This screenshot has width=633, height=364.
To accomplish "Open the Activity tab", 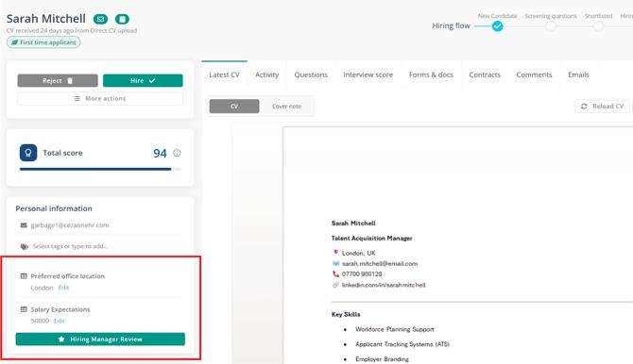I will click(266, 74).
